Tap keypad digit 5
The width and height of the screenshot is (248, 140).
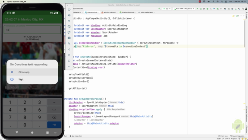click(x=25, y=110)
